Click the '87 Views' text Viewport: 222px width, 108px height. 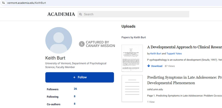point(170,66)
